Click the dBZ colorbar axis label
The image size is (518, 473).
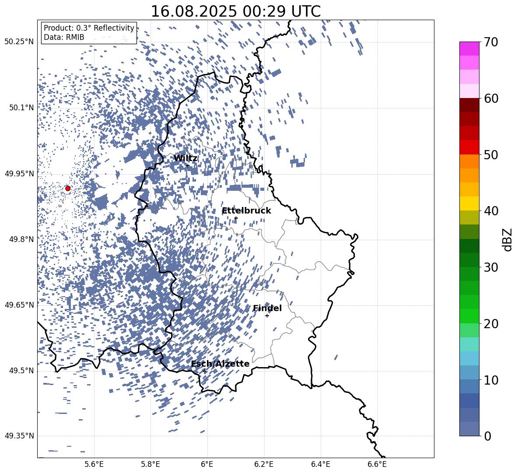coord(508,239)
